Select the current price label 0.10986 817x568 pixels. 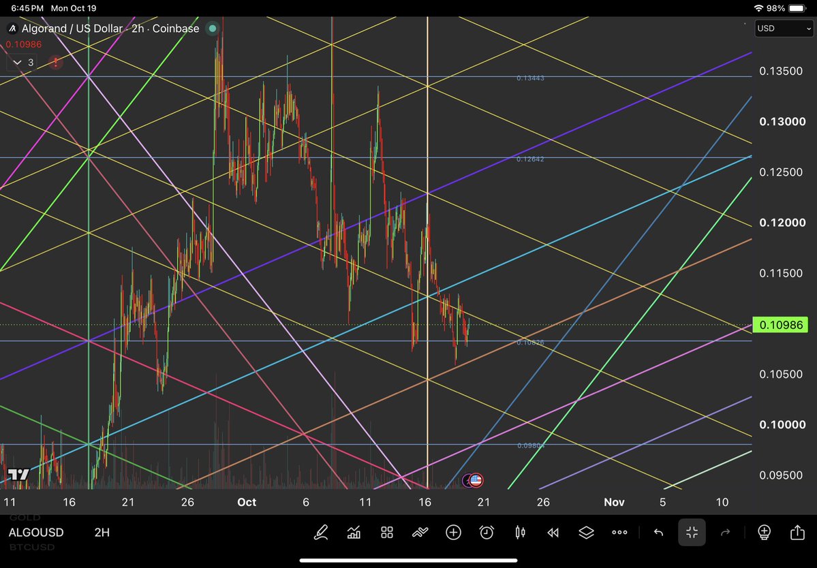click(x=780, y=325)
